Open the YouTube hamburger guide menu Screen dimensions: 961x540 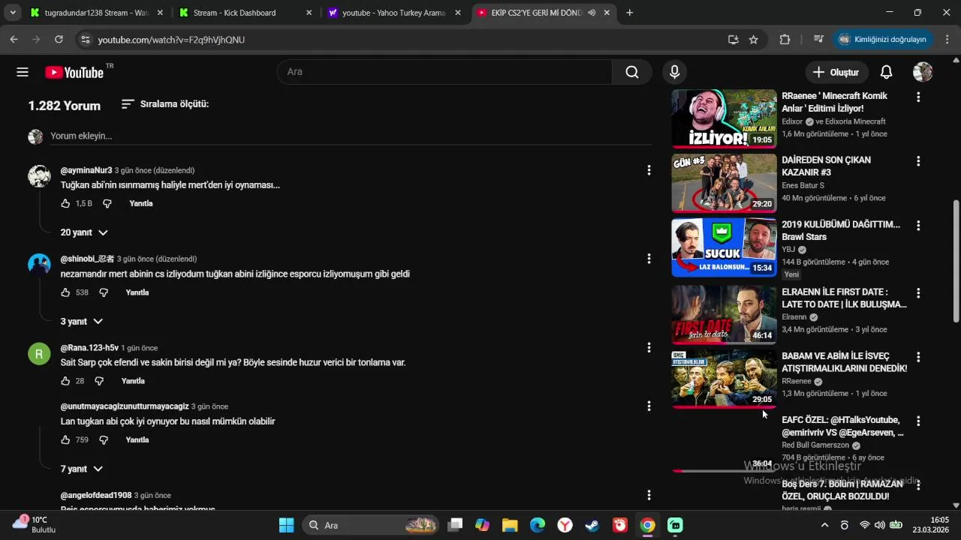(23, 72)
